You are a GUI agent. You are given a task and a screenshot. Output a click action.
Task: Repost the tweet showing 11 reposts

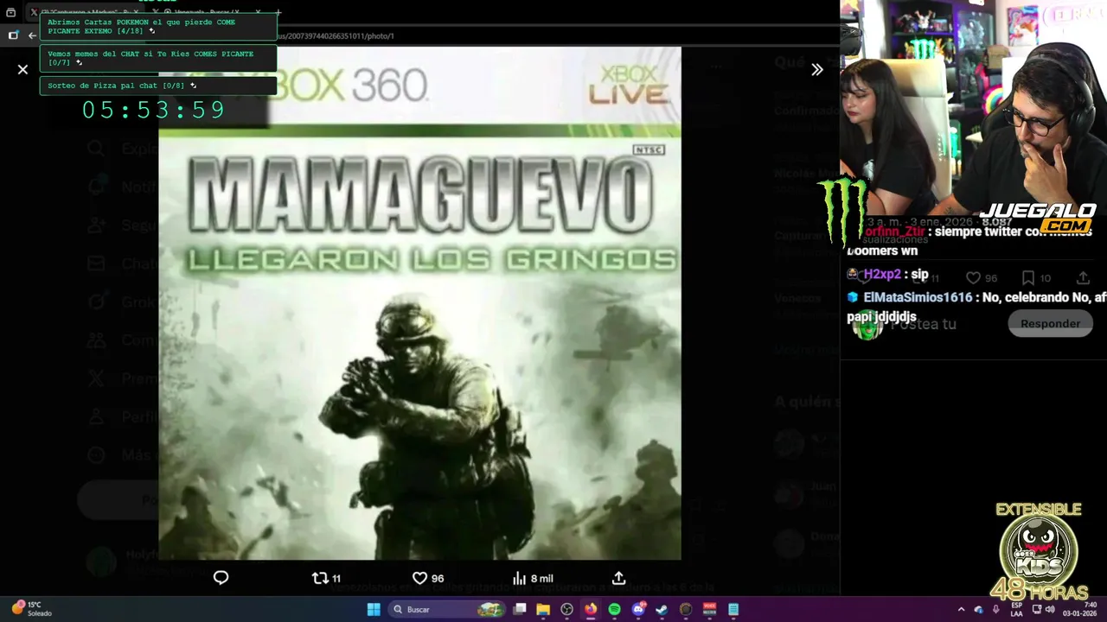tap(326, 578)
